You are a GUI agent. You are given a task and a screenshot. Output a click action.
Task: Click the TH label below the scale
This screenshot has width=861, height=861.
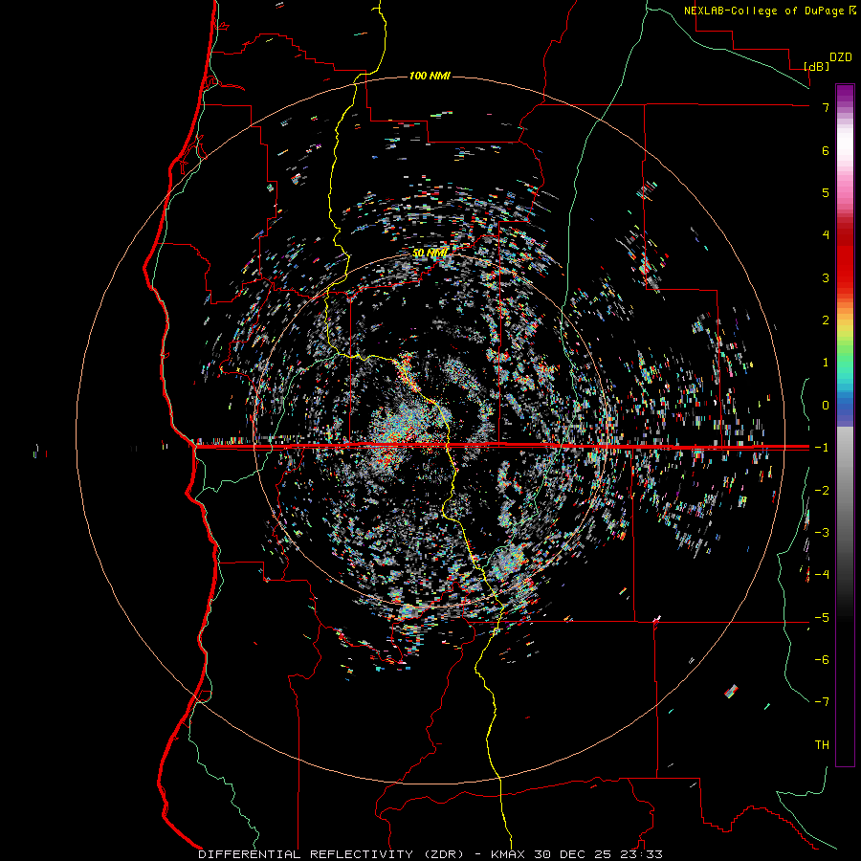822,745
